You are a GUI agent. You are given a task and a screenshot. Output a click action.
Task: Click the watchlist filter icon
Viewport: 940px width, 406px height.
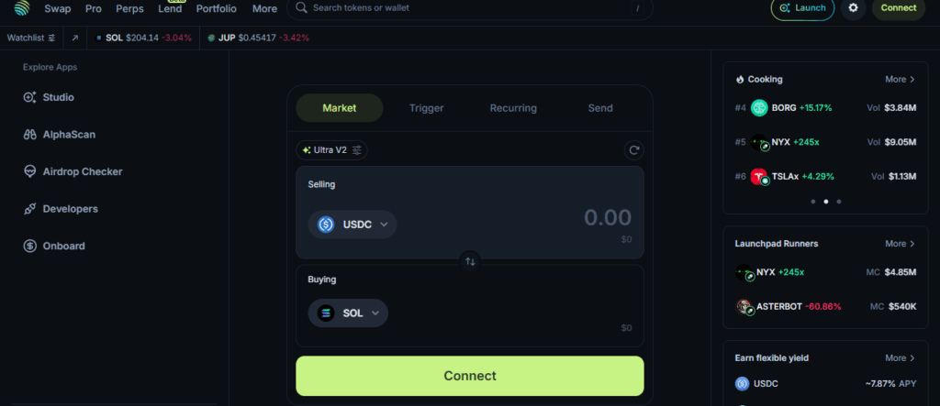pyautogui.click(x=51, y=38)
